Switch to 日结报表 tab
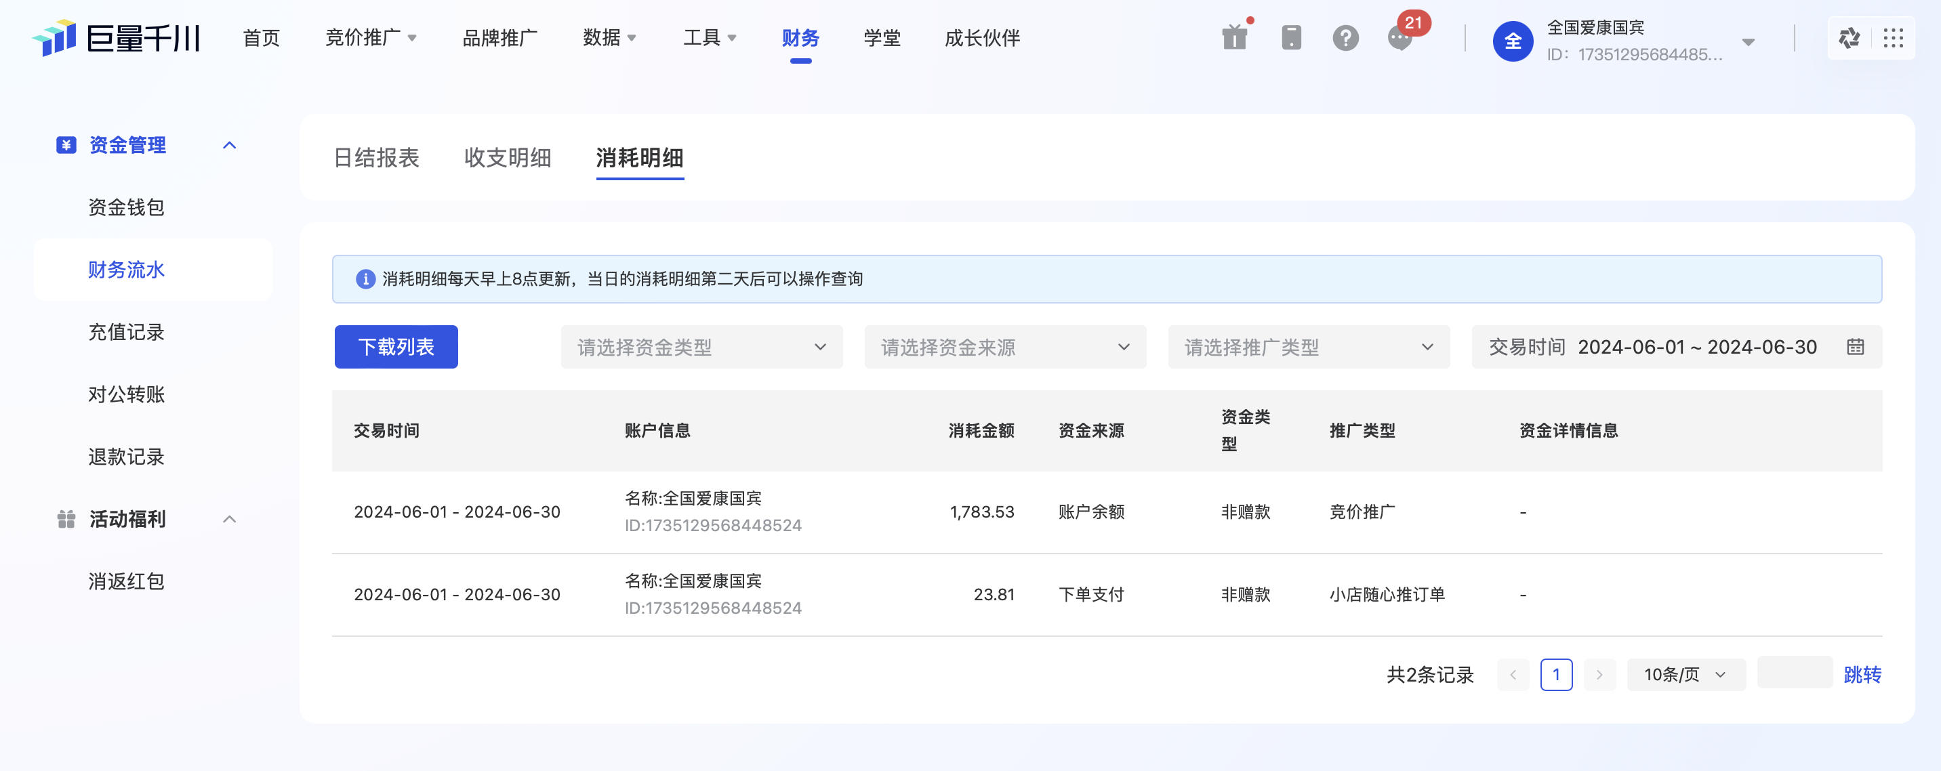Screen dimensions: 1941x771 pyautogui.click(x=376, y=157)
